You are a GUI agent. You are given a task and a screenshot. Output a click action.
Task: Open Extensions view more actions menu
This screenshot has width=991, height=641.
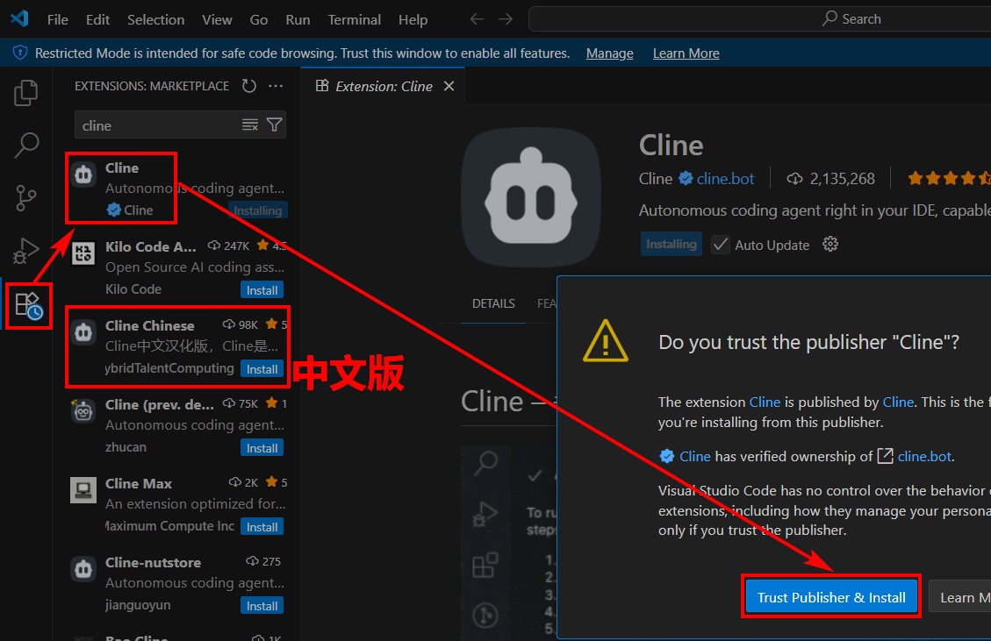276,86
